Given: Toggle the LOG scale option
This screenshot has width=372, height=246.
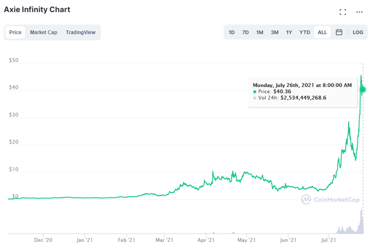Looking at the screenshot, I should click(358, 32).
